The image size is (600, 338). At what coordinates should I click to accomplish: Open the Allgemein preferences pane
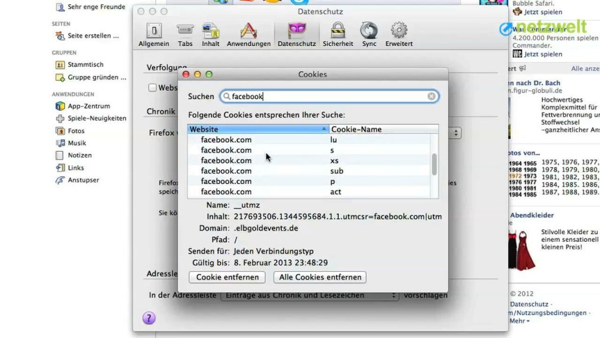tap(154, 34)
